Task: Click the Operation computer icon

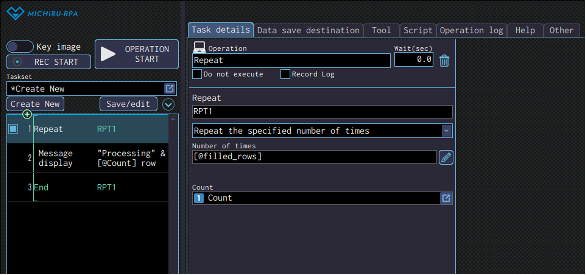Action: [x=199, y=47]
